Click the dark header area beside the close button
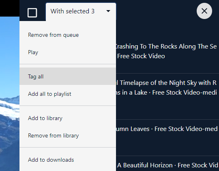This screenshot has width=219, height=171. 156,11
